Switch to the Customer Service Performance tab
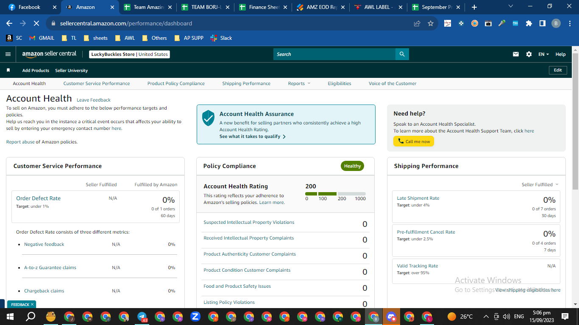The width and height of the screenshot is (579, 325). 97,83
